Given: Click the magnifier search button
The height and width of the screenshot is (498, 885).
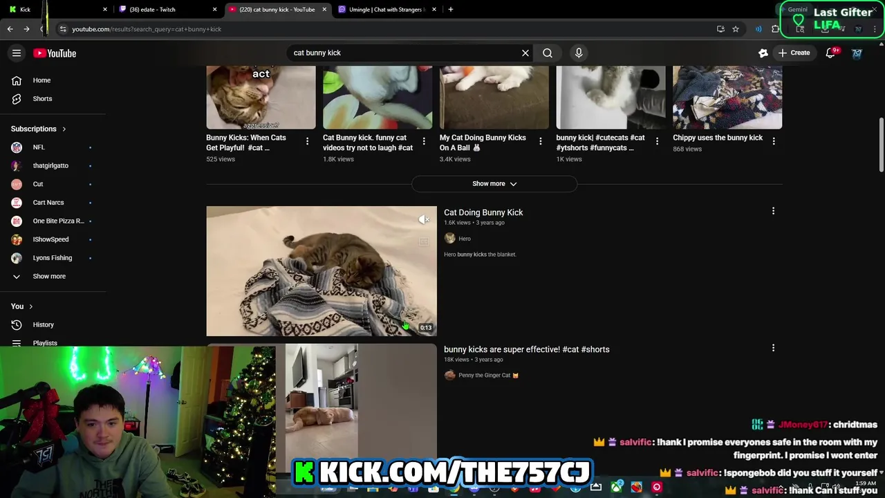Looking at the screenshot, I should click(x=548, y=53).
